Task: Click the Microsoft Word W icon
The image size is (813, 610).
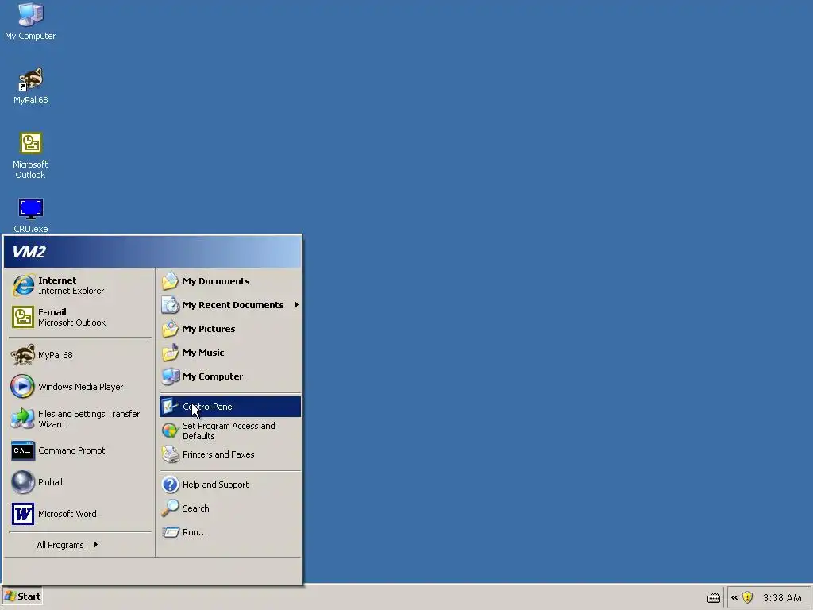Action: click(23, 514)
